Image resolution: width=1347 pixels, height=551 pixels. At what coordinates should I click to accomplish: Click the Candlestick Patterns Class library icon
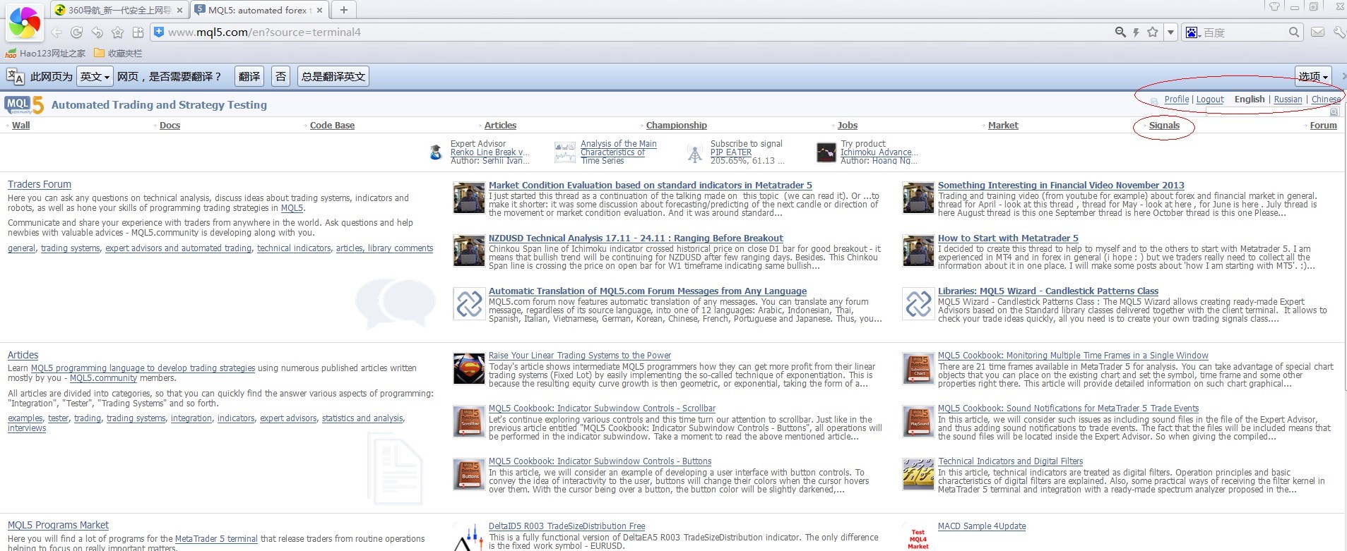[918, 304]
